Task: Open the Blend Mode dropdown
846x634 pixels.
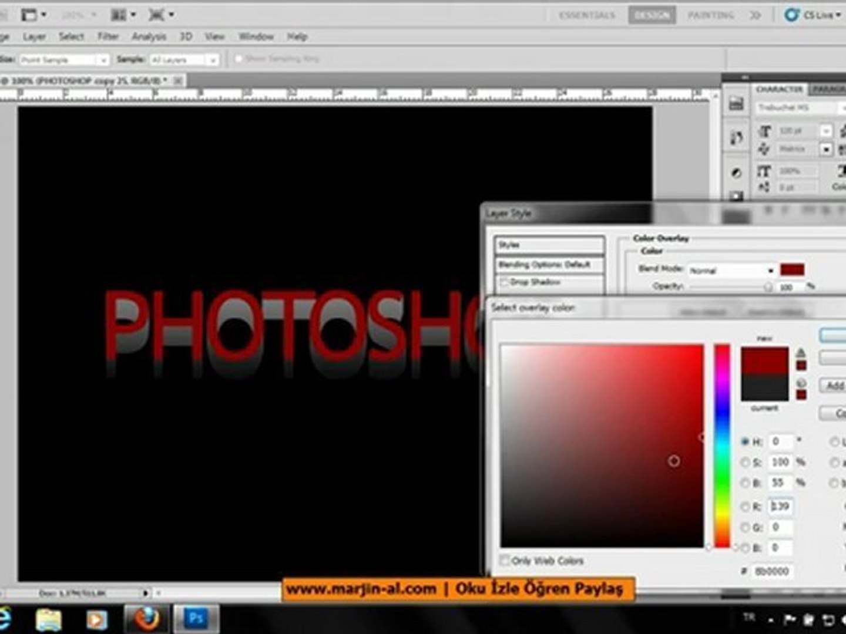Action: [x=732, y=270]
